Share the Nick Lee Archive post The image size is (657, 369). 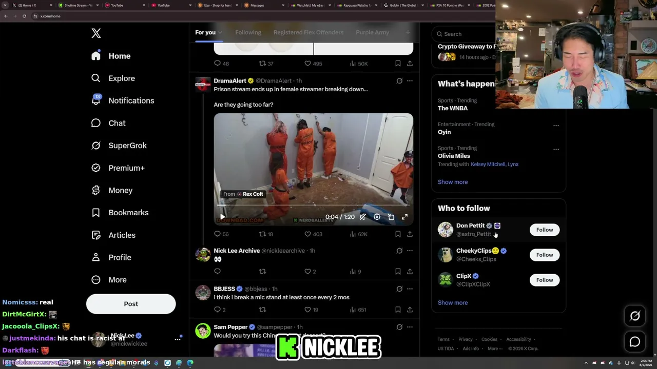click(410, 272)
